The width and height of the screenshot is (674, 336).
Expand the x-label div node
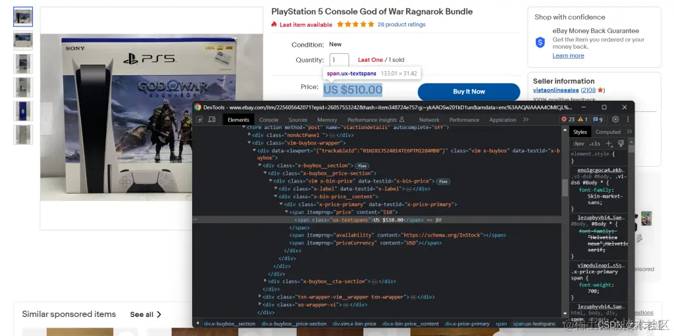(x=276, y=189)
